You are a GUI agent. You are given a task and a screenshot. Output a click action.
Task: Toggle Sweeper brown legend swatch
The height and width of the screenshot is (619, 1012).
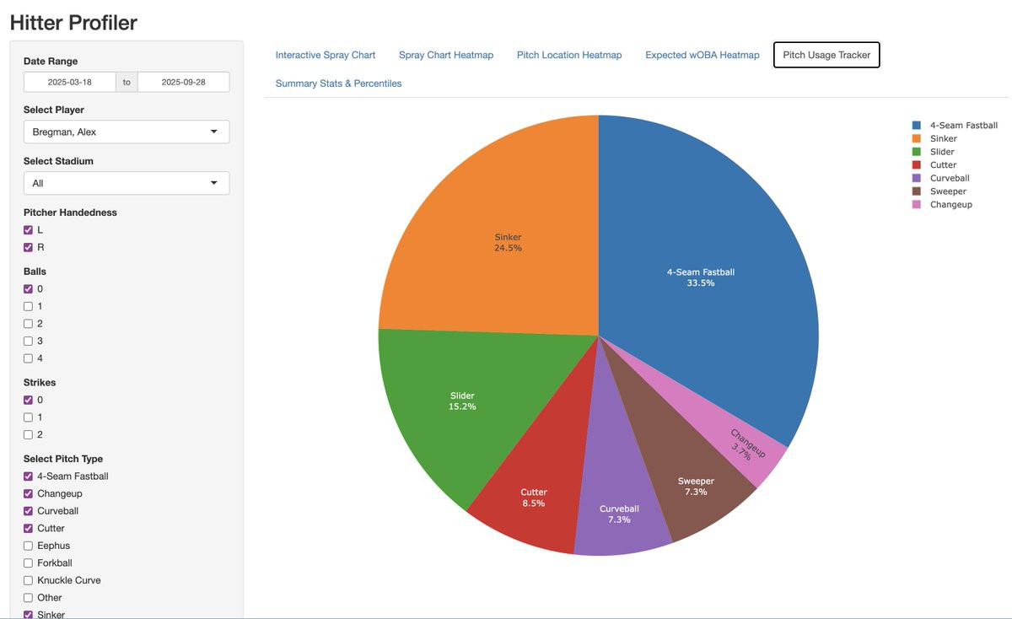[917, 191]
